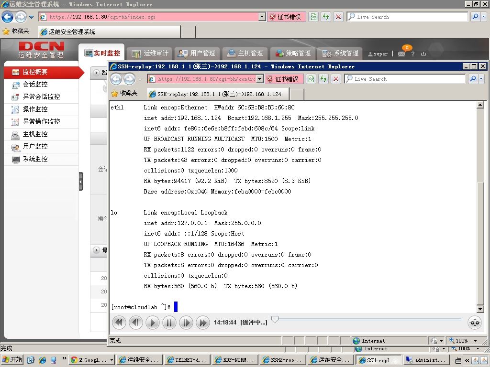490x367 pixels.
Task: Expand the collapsed panel arrow near 监 heading
Action: pyautogui.click(x=96, y=73)
